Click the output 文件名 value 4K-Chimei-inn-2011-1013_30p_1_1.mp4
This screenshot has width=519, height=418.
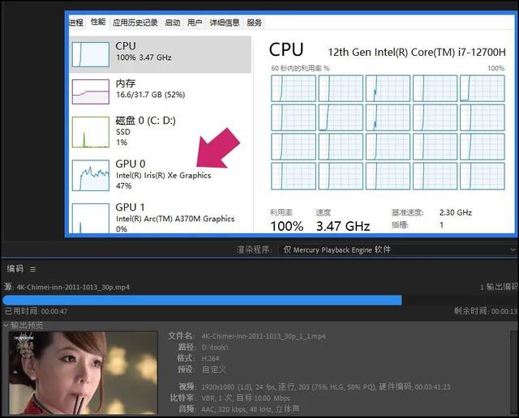264,336
